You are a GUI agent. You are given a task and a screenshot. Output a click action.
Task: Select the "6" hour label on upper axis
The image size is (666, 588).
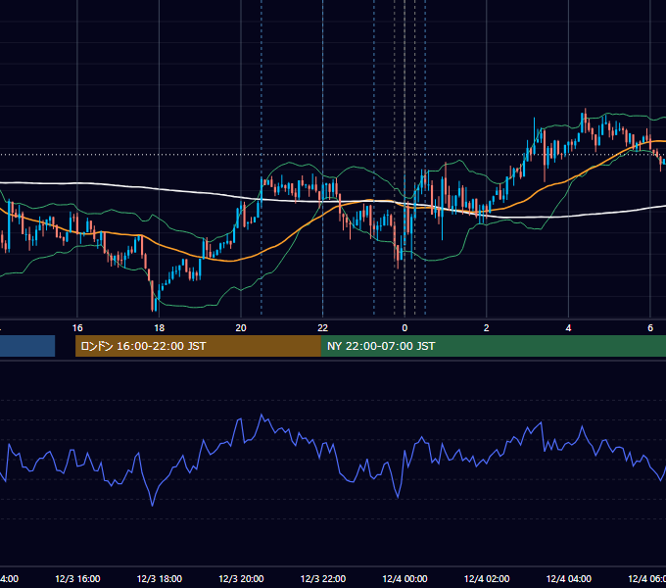pyautogui.click(x=650, y=328)
